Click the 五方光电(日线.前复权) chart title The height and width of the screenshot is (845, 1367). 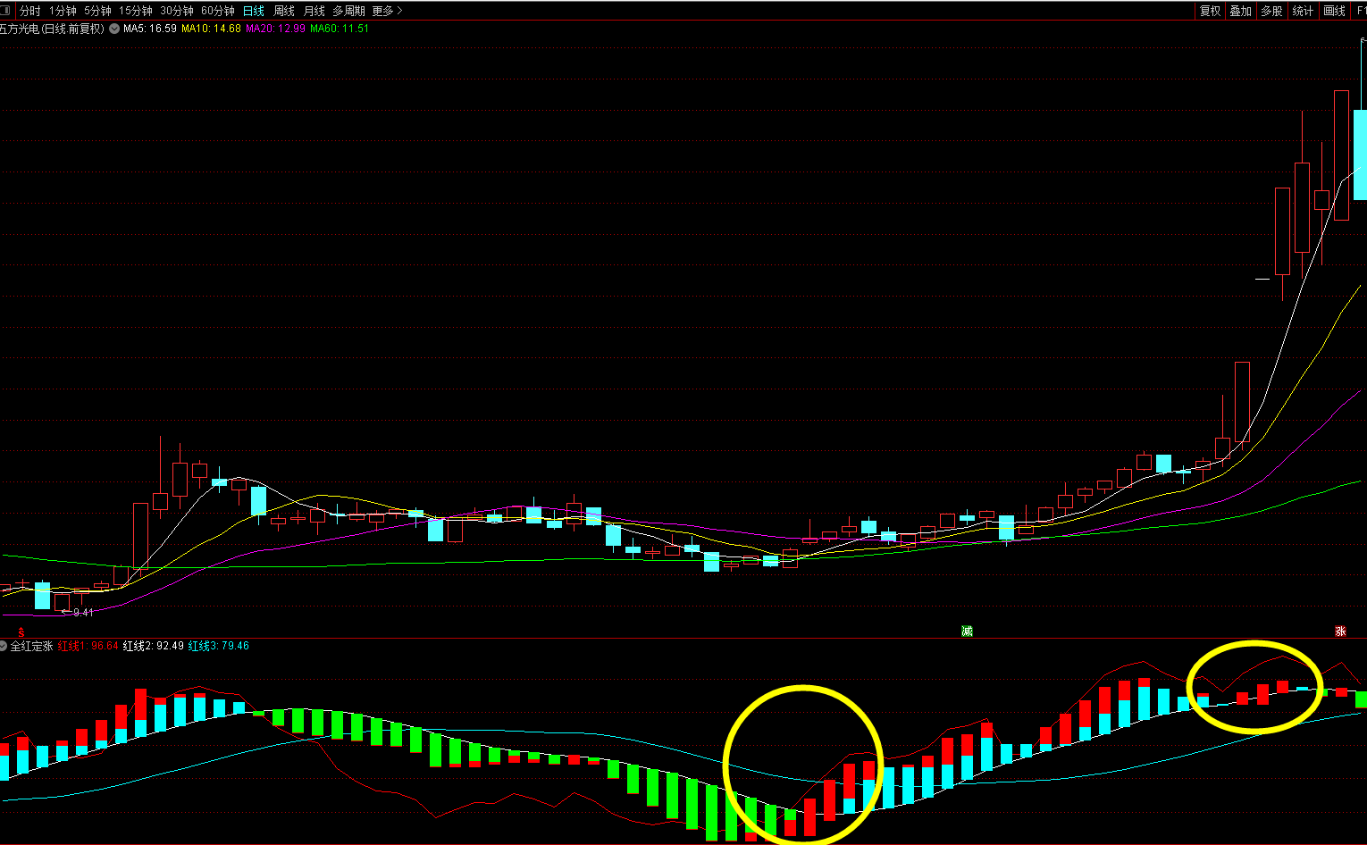click(52, 29)
